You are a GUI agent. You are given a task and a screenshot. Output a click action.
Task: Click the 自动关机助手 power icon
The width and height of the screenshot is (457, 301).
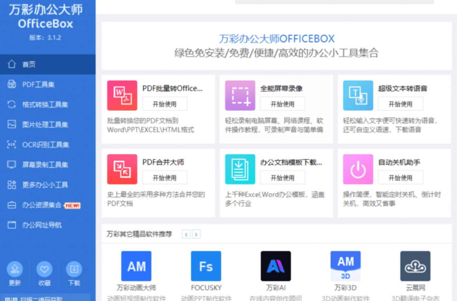coord(358,169)
